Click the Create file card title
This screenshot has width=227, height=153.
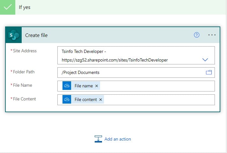tap(36, 35)
